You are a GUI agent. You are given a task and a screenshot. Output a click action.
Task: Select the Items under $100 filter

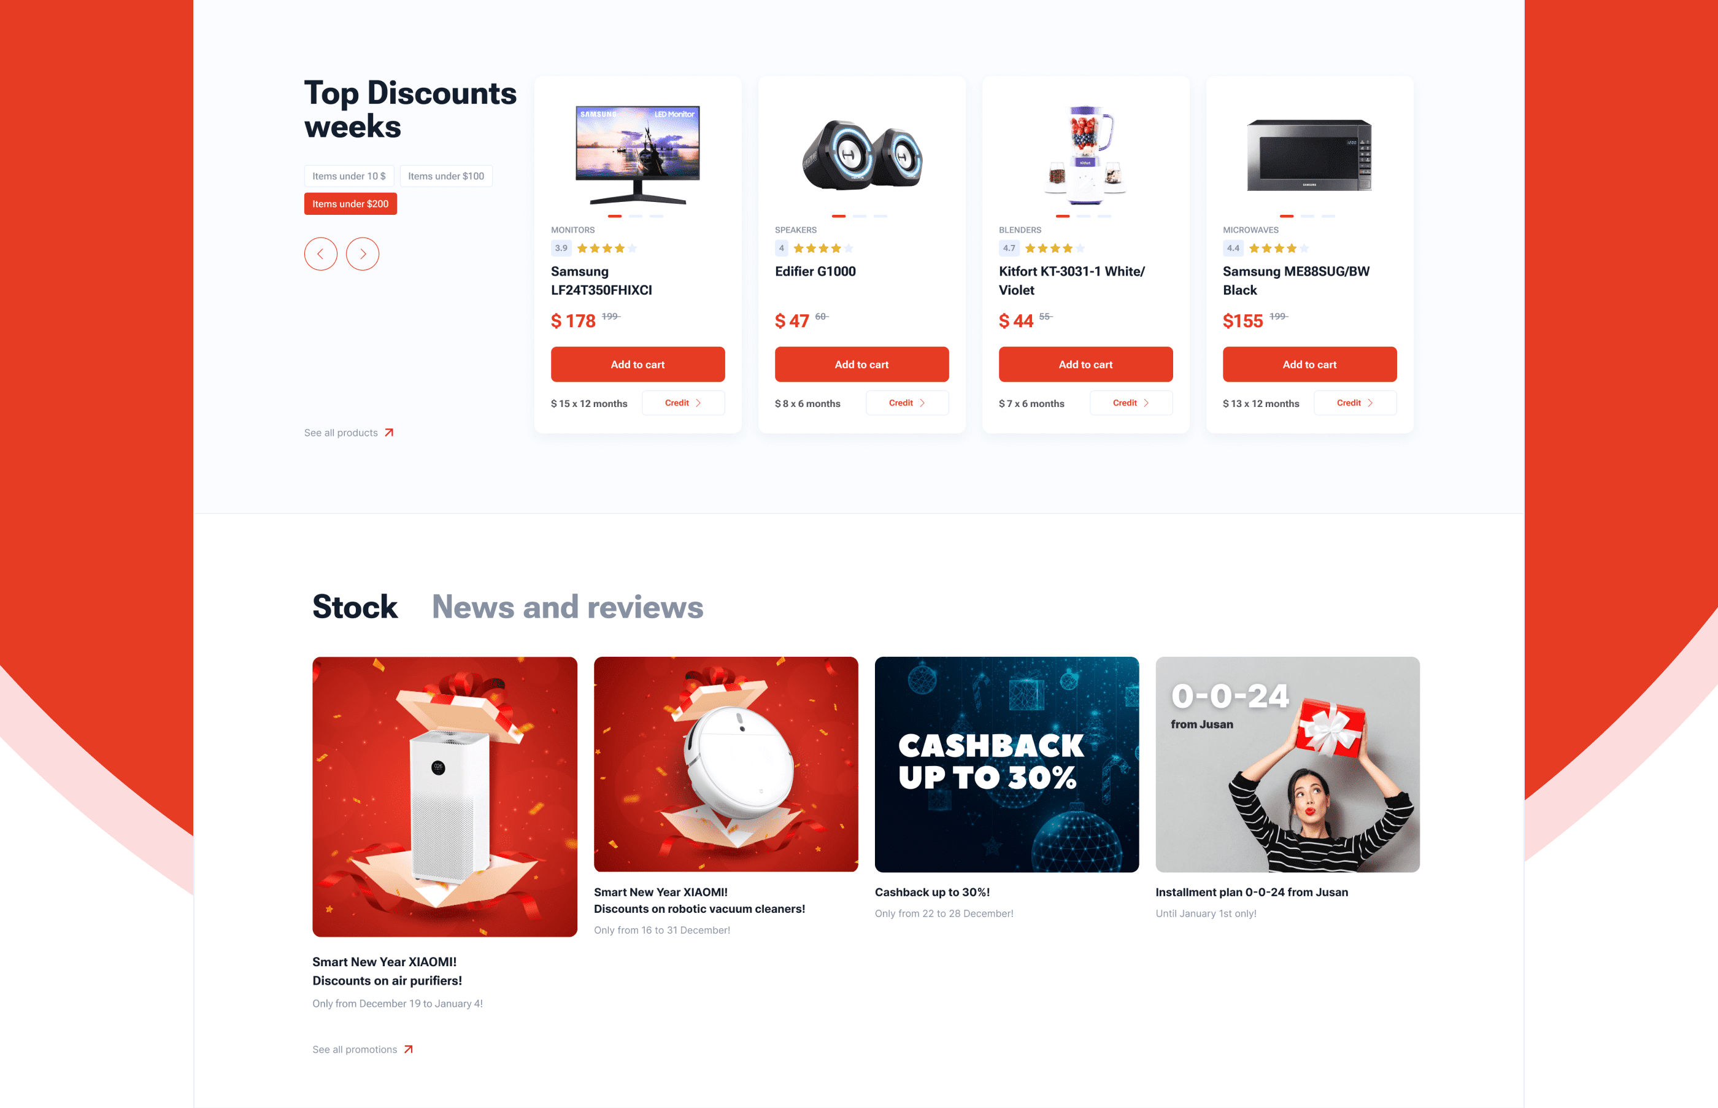tap(446, 176)
